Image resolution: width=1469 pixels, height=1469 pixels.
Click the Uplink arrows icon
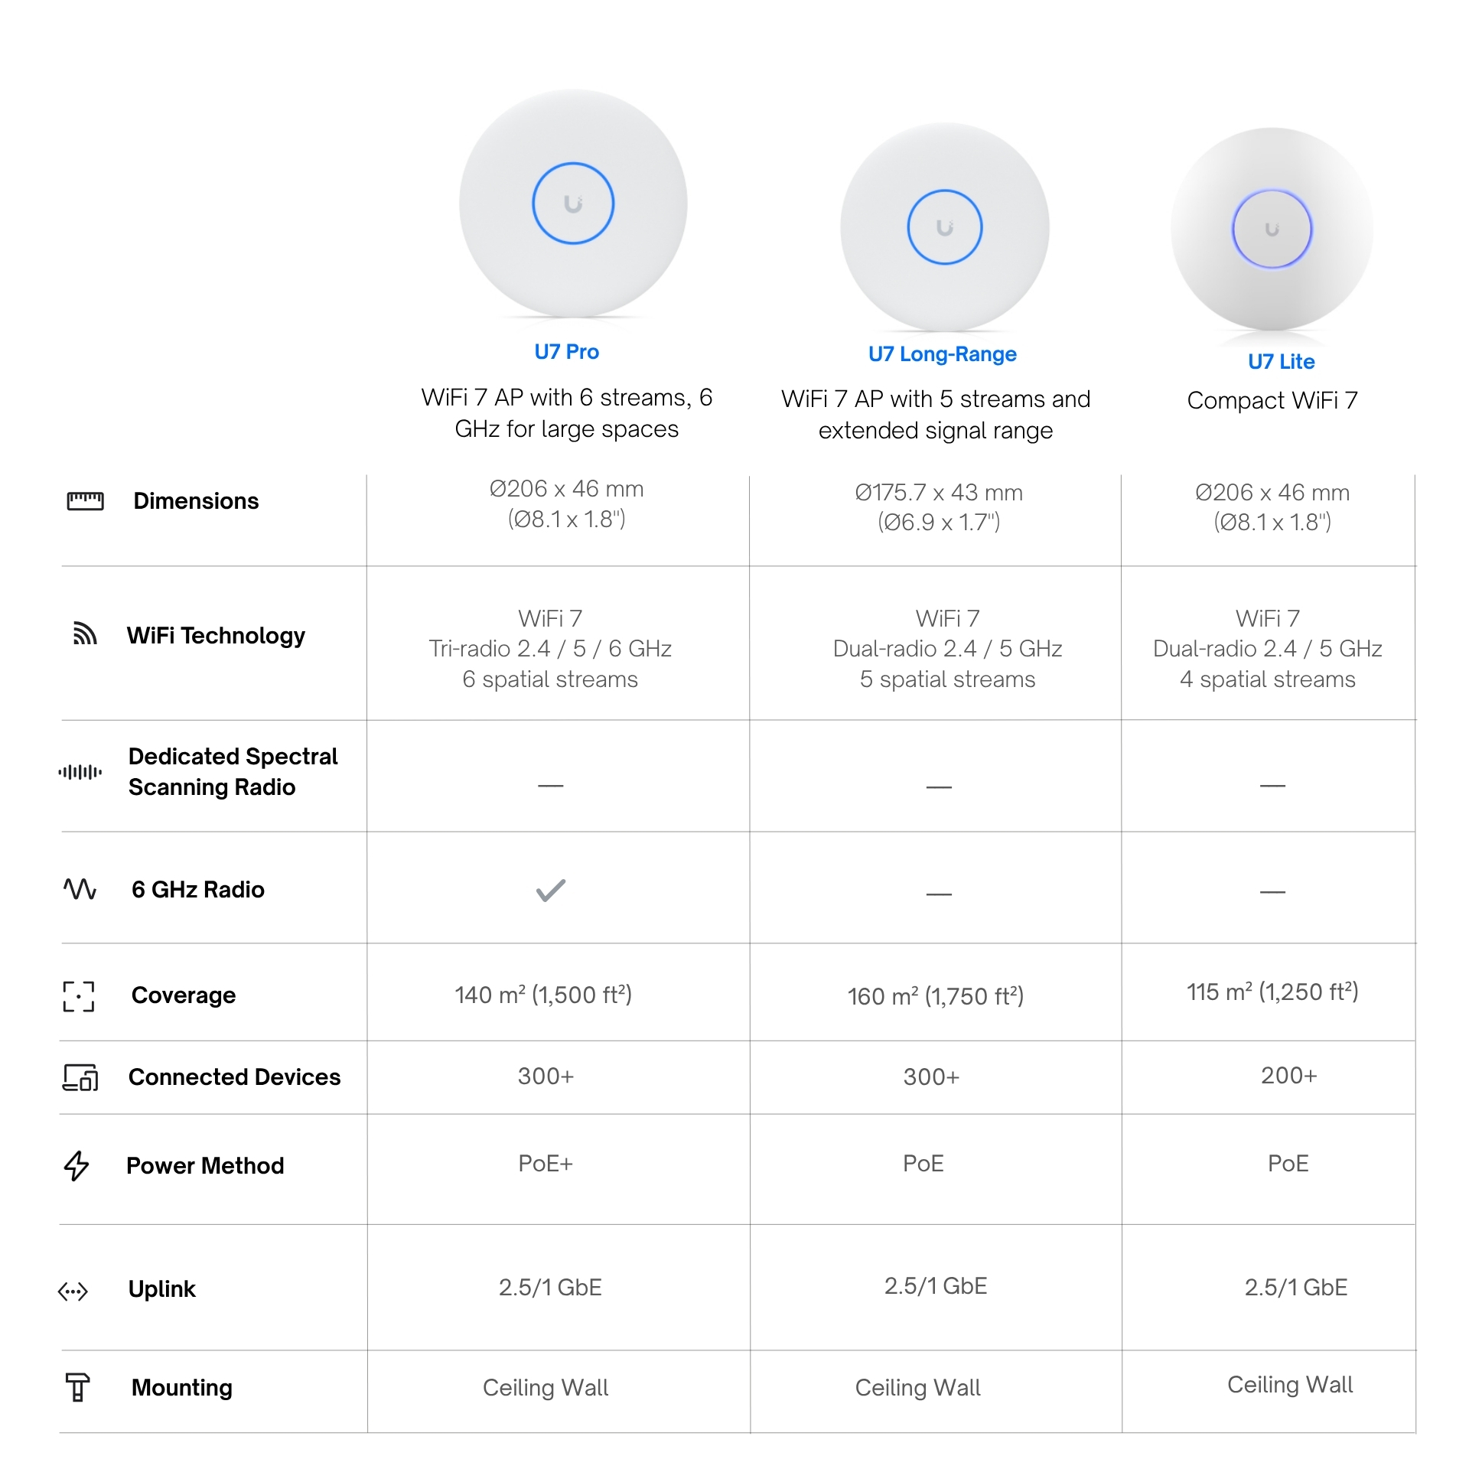[x=73, y=1292]
